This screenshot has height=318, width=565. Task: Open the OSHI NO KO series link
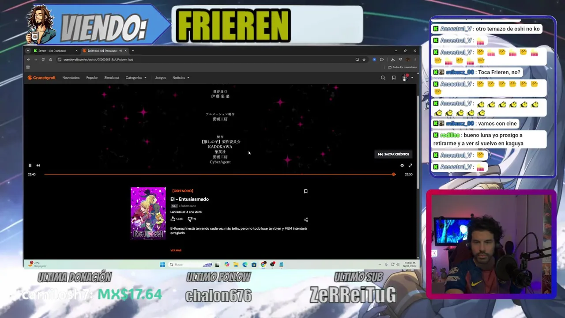(x=182, y=191)
